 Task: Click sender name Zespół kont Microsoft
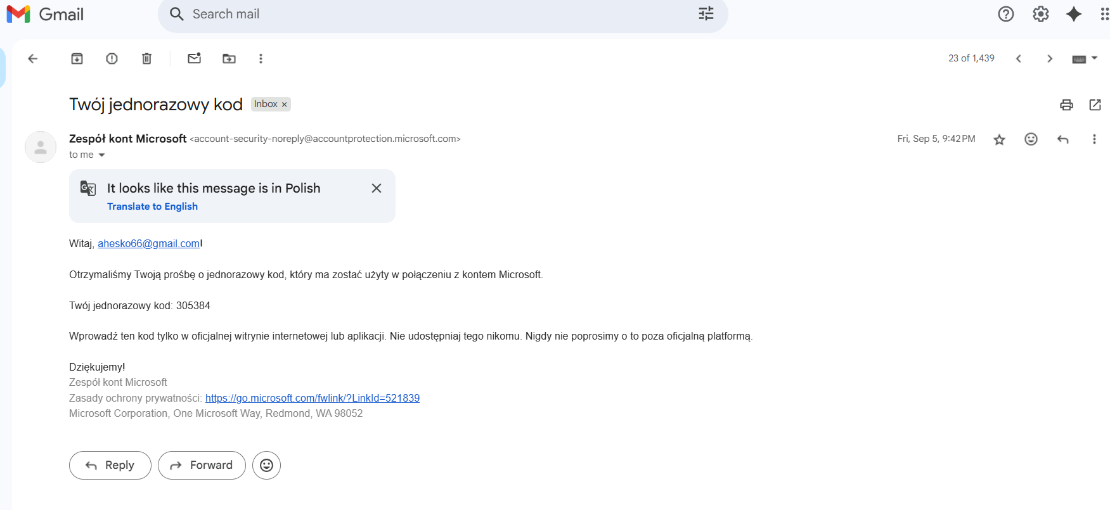click(128, 138)
